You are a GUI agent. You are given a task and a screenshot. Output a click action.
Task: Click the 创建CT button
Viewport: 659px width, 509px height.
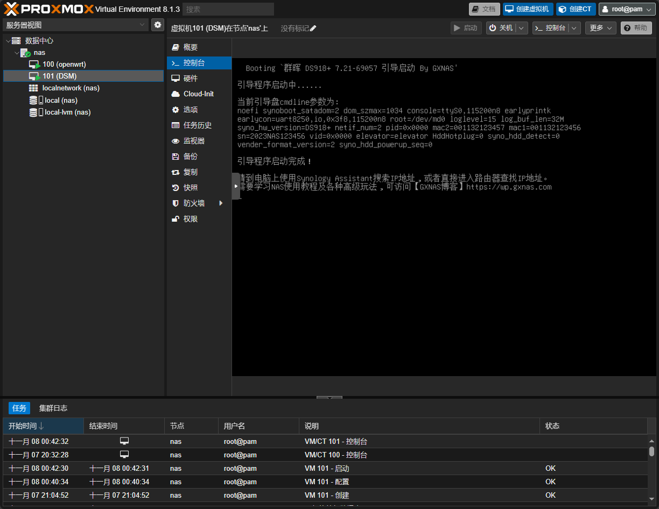click(x=576, y=9)
